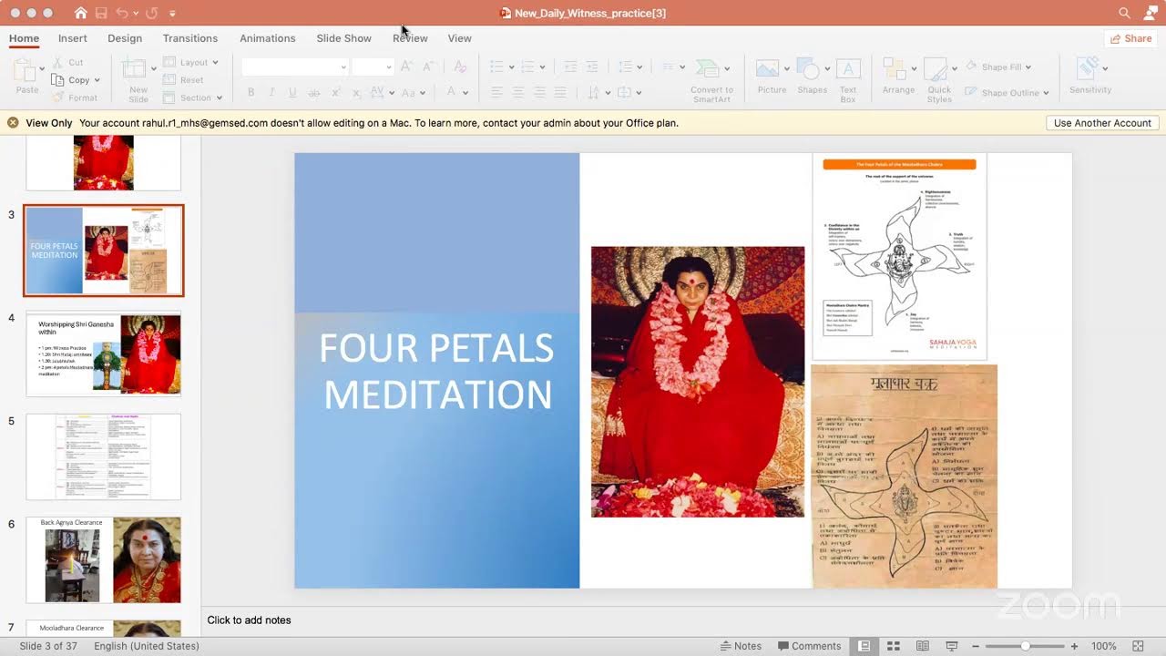Click the Save icon in title bar

coord(101,13)
